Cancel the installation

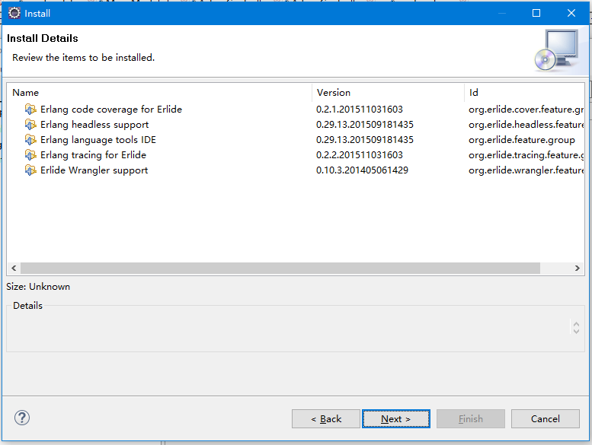coord(546,418)
